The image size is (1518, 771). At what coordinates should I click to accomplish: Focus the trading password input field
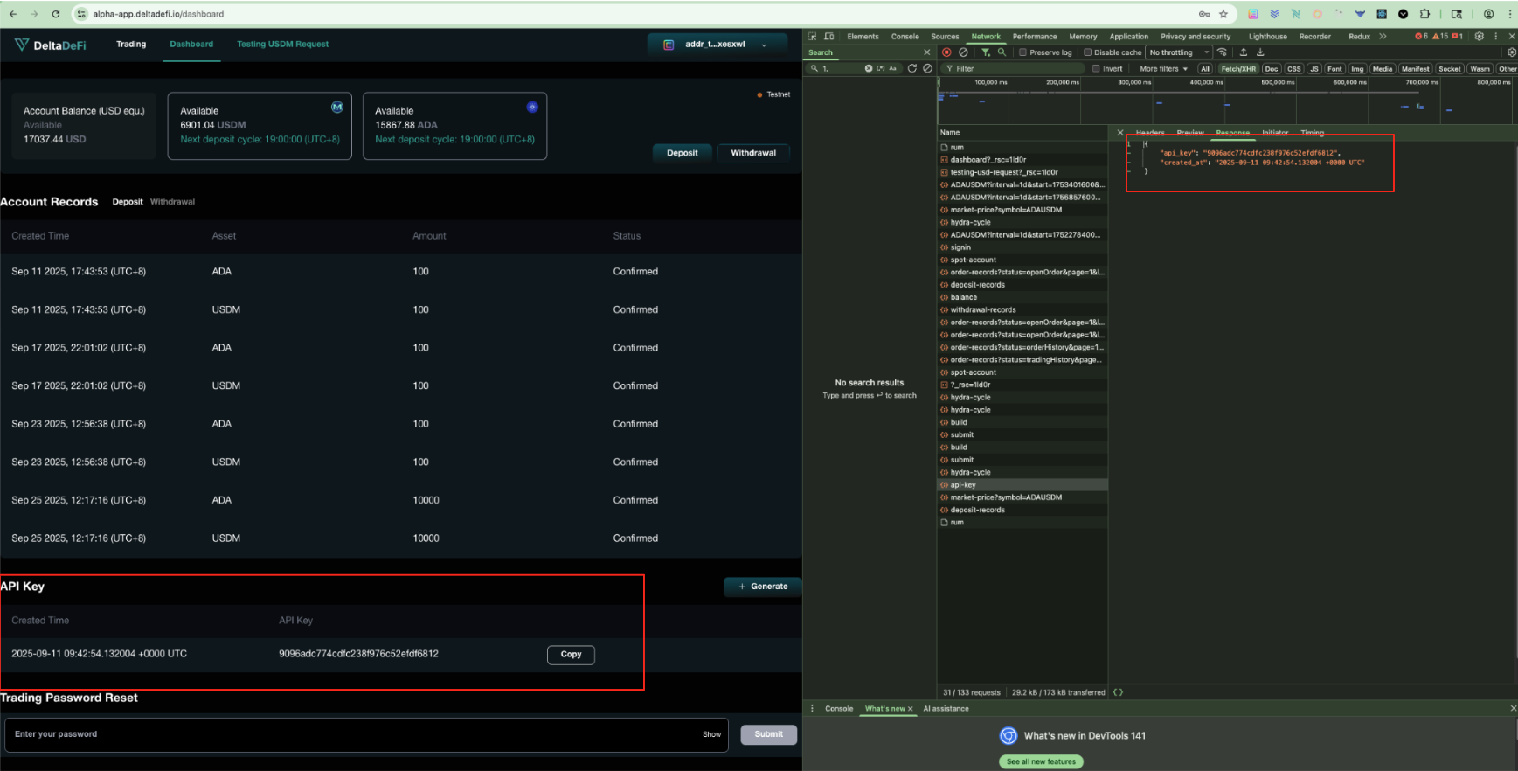[350, 734]
